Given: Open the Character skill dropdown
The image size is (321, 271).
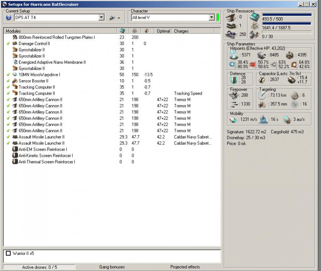Looking at the screenshot, I should coord(211,18).
